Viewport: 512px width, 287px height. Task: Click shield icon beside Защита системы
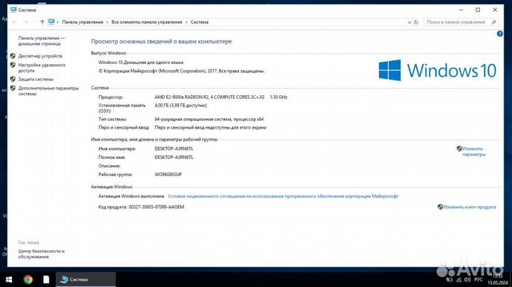pos(13,80)
